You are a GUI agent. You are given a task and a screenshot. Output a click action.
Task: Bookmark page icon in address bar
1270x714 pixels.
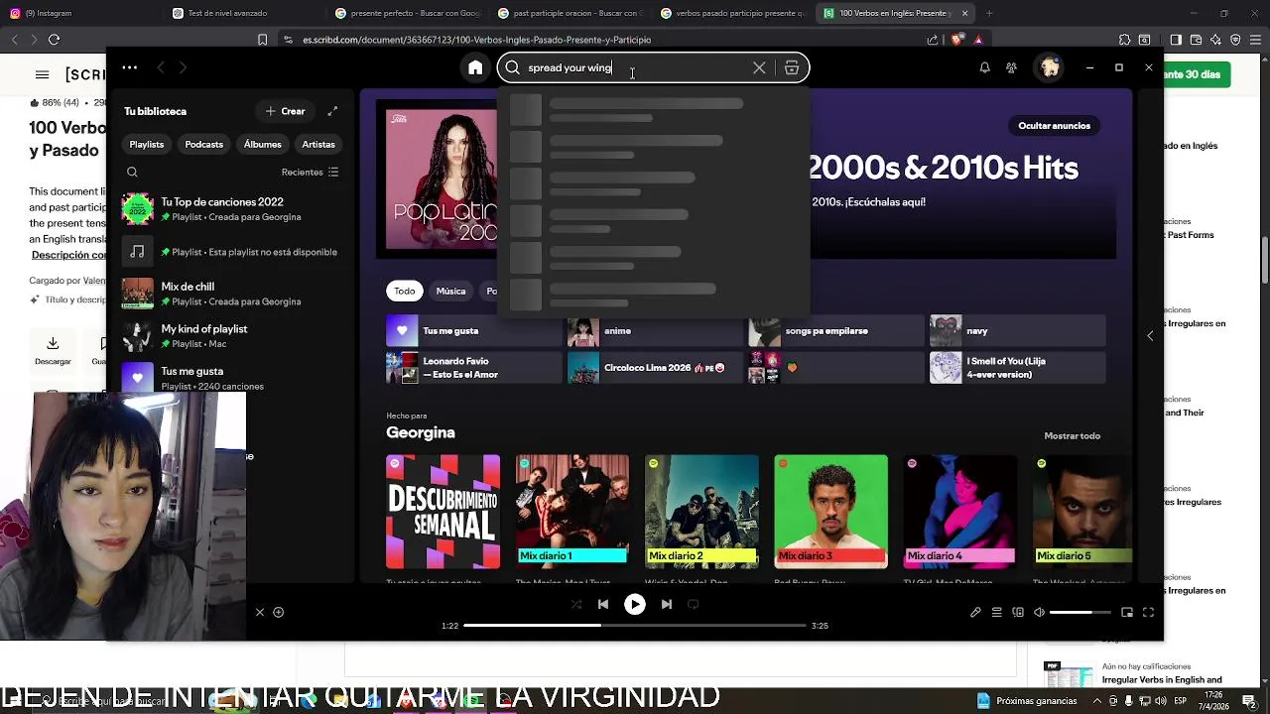pos(262,40)
